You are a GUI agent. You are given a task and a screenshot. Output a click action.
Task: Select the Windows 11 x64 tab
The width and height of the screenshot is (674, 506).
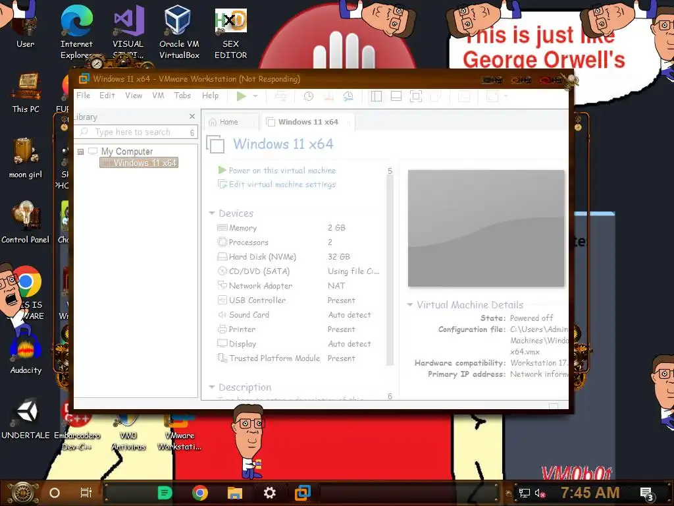[308, 122]
